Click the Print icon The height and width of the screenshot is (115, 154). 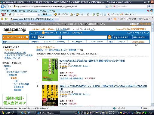tap(122, 19)
